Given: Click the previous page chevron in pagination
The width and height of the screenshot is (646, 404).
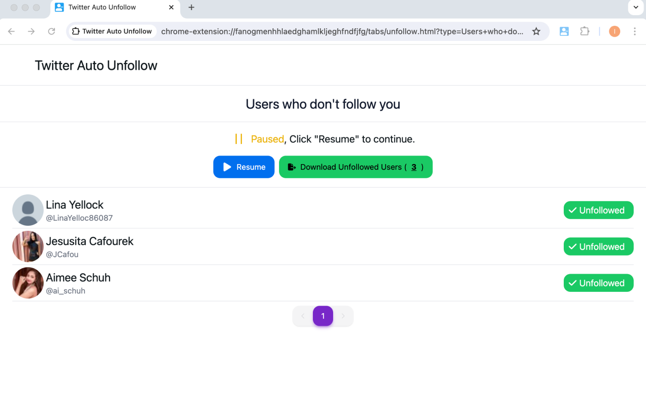Looking at the screenshot, I should click(x=302, y=316).
